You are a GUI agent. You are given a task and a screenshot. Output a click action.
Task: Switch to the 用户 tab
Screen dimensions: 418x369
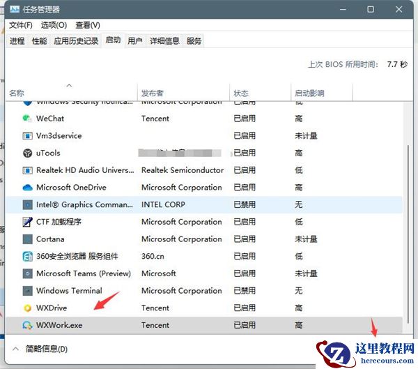[x=135, y=41]
